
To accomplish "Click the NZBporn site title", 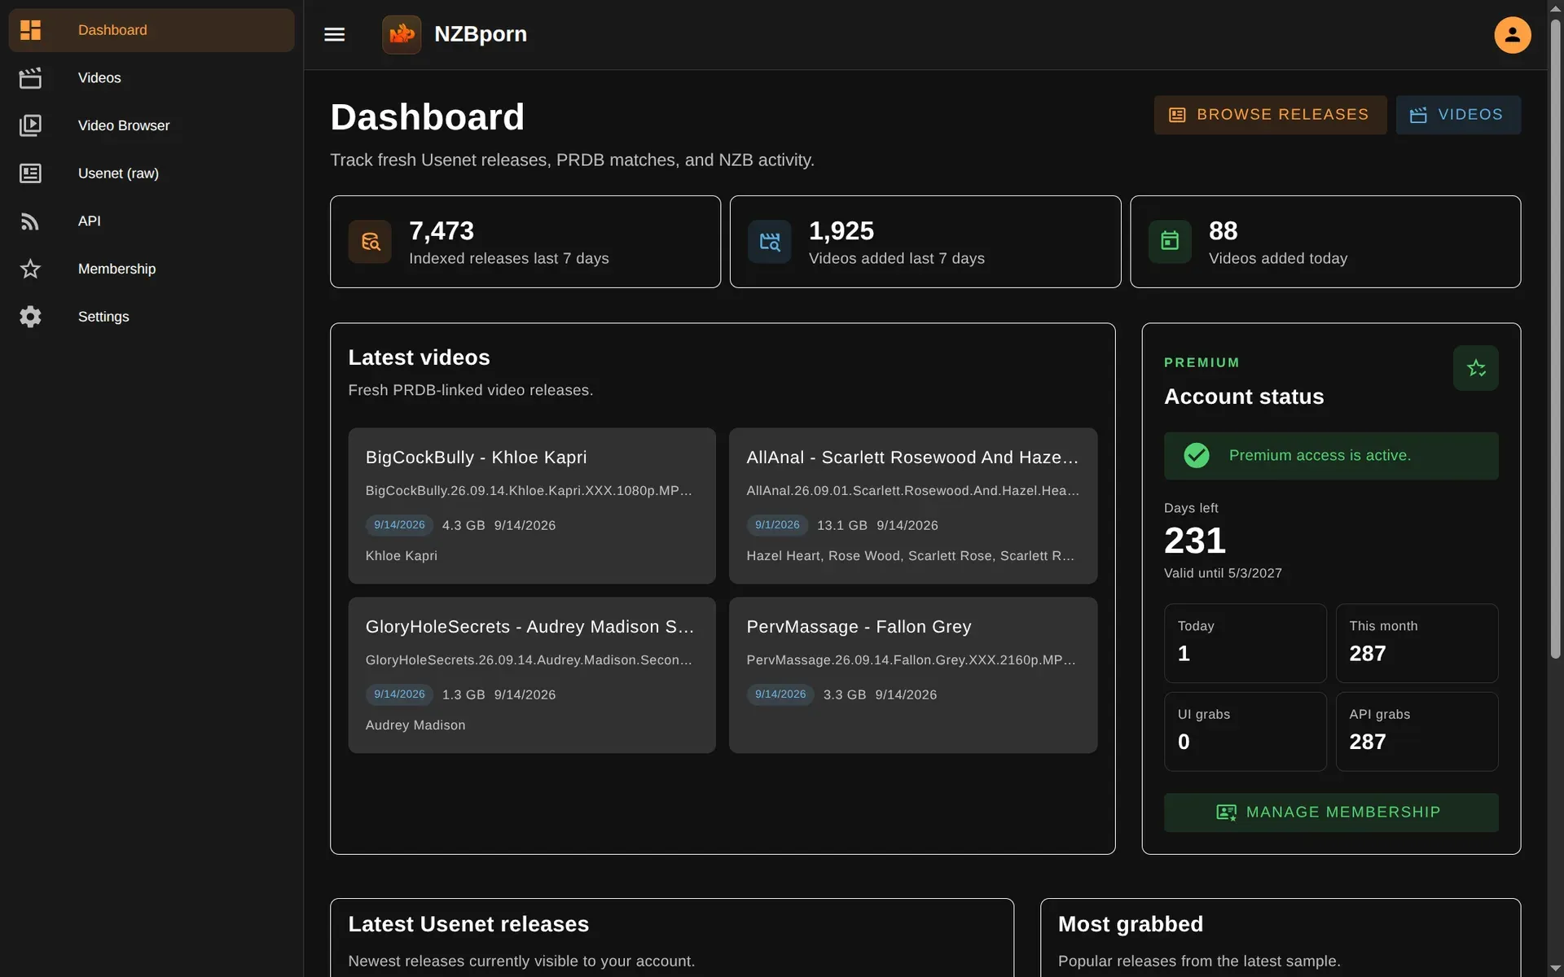I will 481,34.
